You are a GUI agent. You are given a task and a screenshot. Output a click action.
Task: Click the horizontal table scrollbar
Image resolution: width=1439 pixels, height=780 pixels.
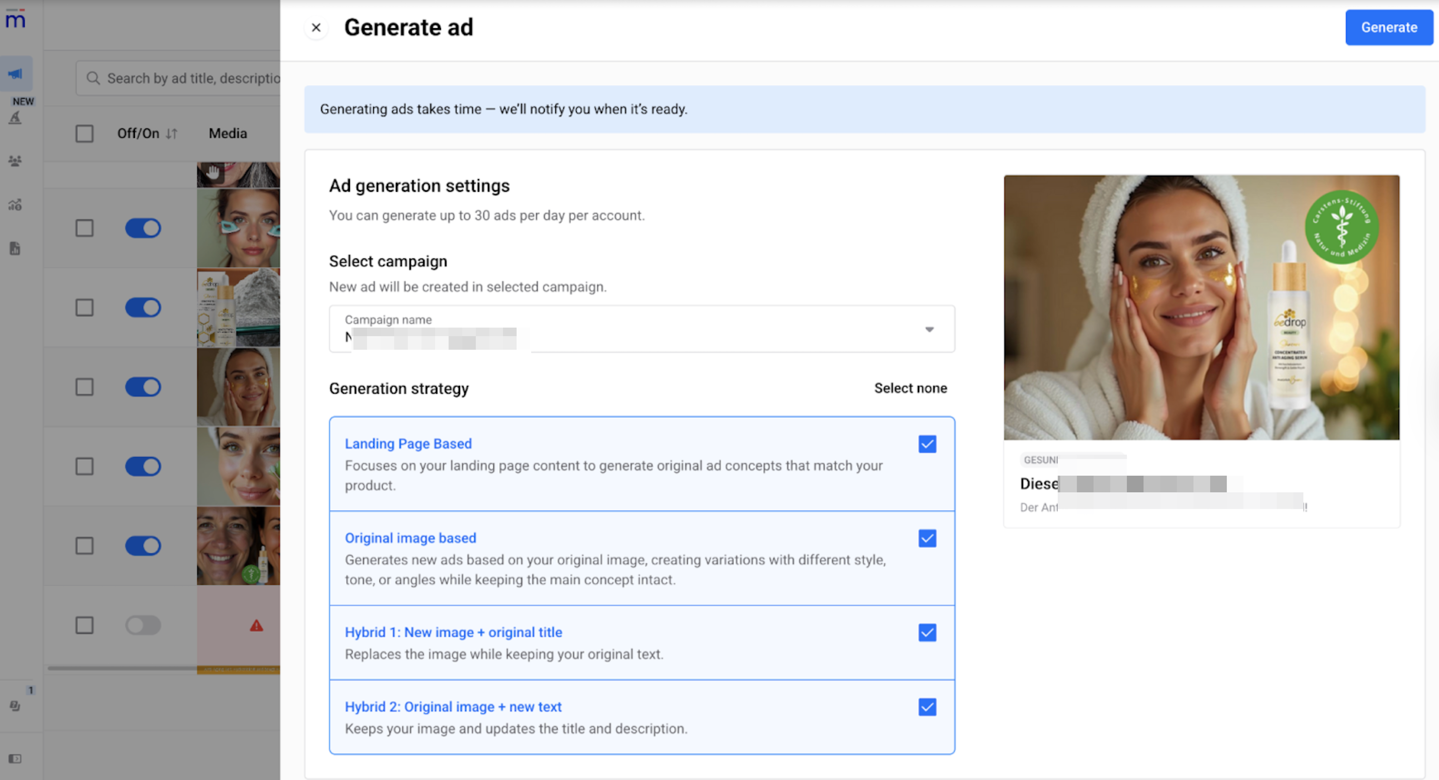coord(122,668)
